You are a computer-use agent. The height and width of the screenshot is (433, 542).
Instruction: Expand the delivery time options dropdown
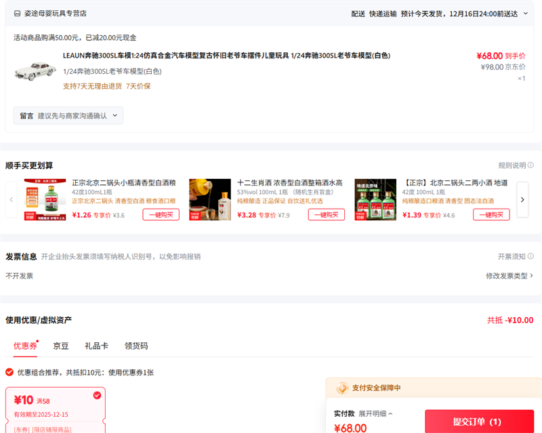pos(526,14)
